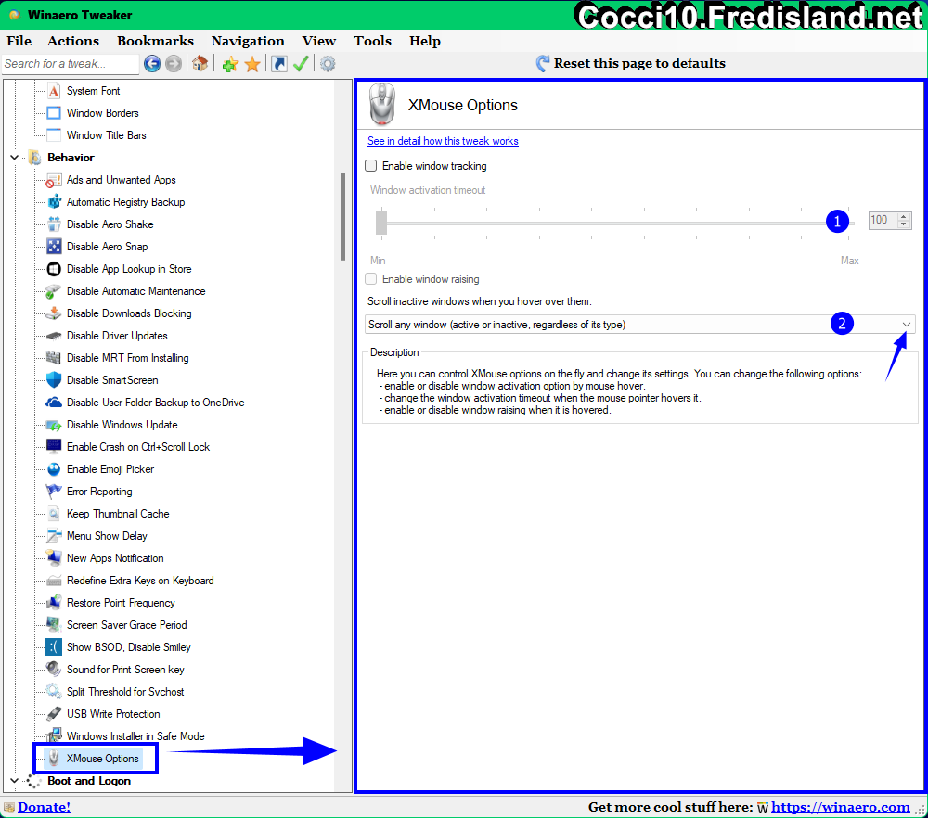Viewport: 928px width, 818px height.
Task: Click the Disable App Lookup in Store icon
Action: (x=54, y=269)
